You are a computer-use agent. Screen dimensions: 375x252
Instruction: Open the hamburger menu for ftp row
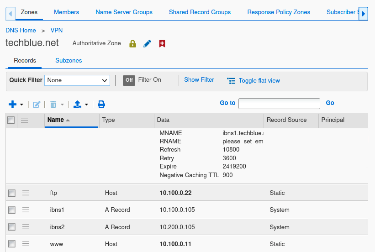coord(26,193)
